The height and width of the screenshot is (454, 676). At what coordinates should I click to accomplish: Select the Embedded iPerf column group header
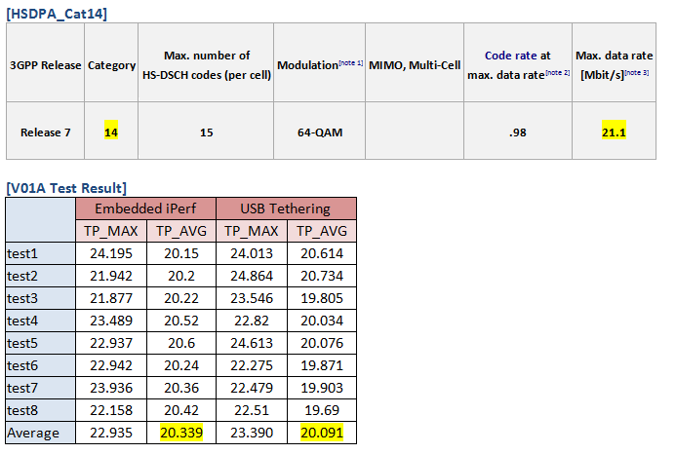tap(146, 208)
